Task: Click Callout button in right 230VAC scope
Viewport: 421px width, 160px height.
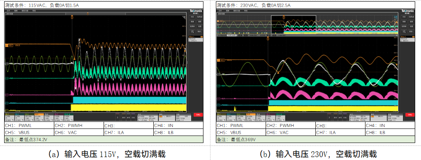Action: click(x=411, y=17)
